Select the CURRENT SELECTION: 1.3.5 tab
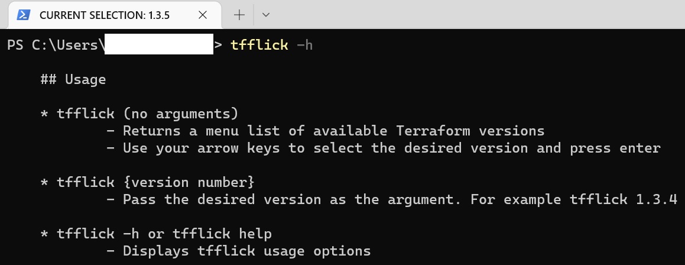Viewport: 685px width, 265px height. 104,15
